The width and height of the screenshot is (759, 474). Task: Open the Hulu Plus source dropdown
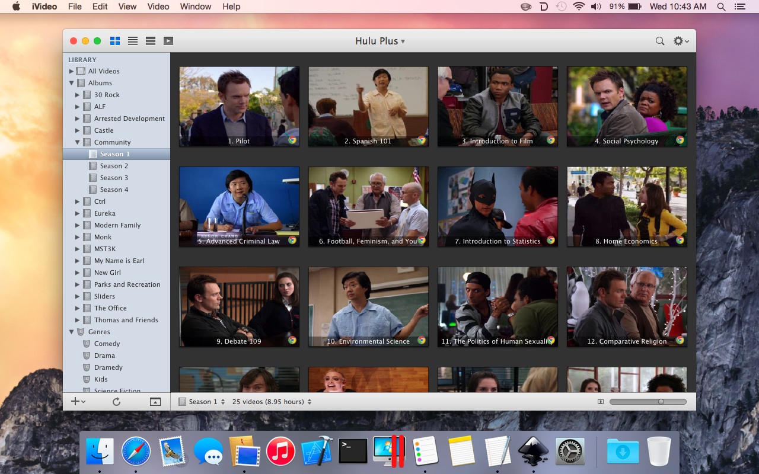click(x=379, y=41)
